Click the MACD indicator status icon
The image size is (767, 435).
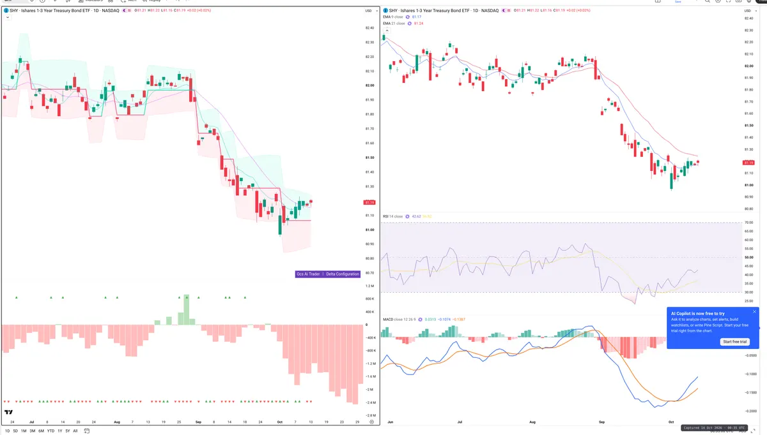pos(420,320)
